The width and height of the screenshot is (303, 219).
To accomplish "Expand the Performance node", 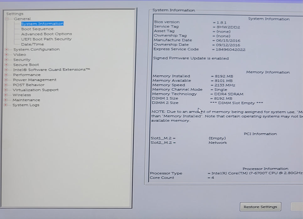I will [x=6, y=75].
